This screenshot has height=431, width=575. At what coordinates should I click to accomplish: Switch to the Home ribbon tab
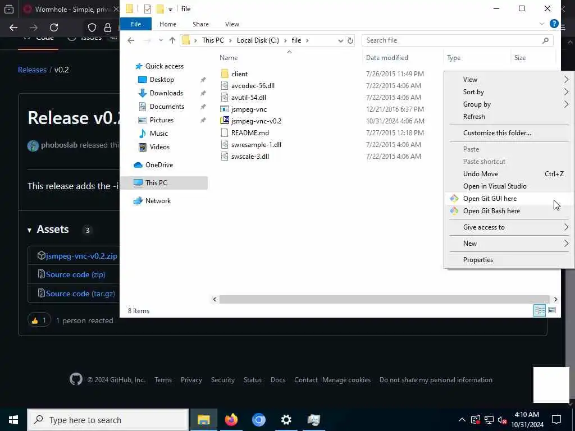coord(167,24)
